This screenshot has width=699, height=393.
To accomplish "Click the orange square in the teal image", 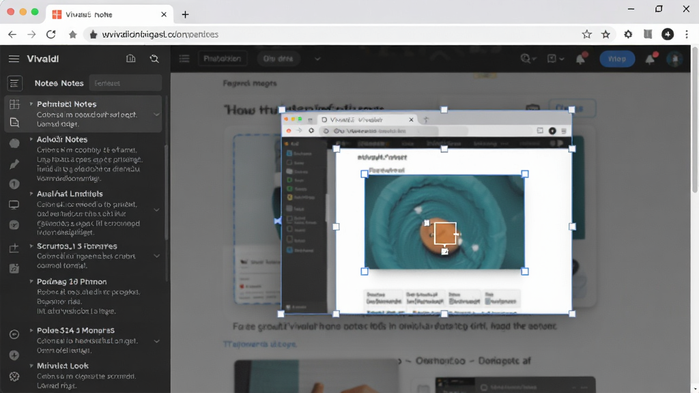I will point(445,233).
